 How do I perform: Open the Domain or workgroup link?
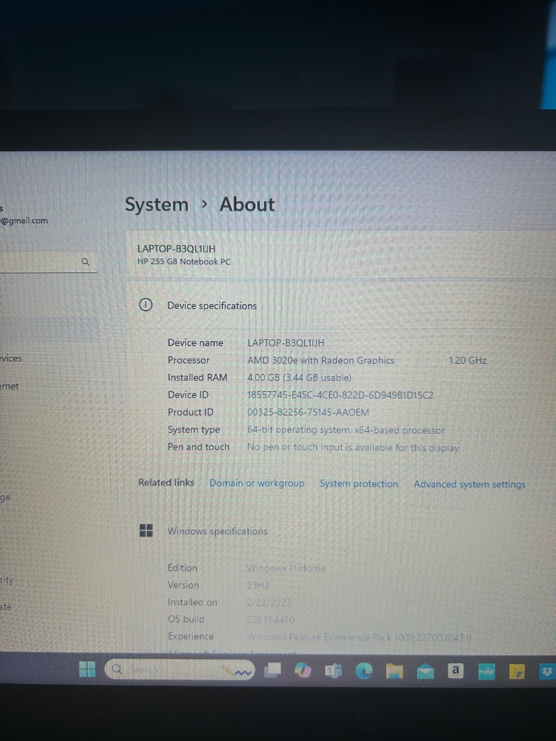257,483
